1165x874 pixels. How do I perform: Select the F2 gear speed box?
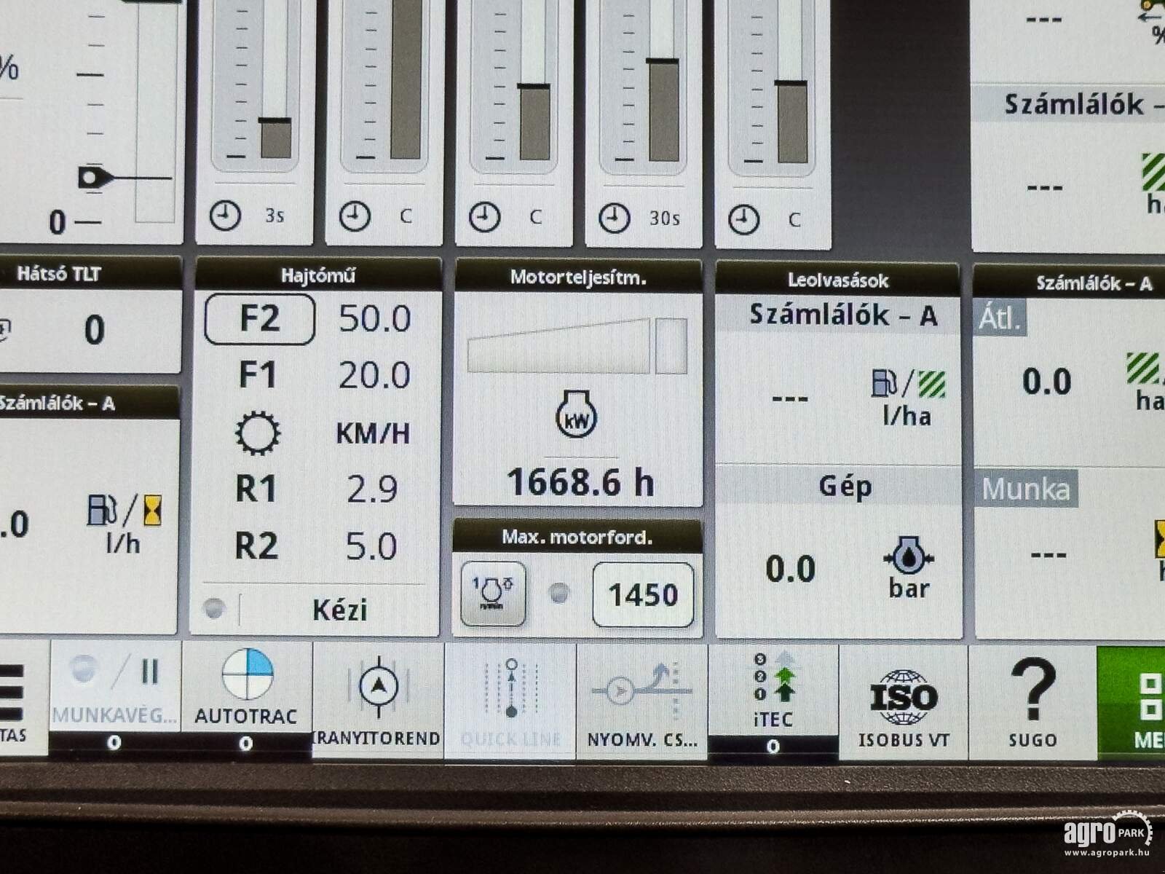[x=260, y=319]
